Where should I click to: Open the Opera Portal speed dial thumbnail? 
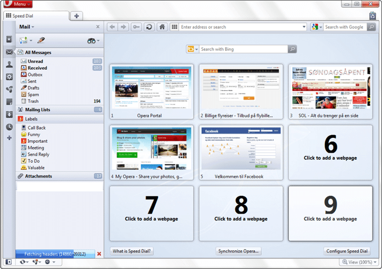(x=151, y=92)
